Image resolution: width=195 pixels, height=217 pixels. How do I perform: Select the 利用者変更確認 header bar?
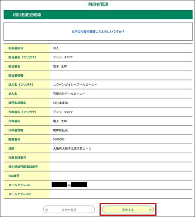(x=98, y=14)
